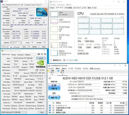Image resolution: width=129 pixels, height=115 pixels.
Task: Click the GPU-Z refresh icon
Action: 42,54
